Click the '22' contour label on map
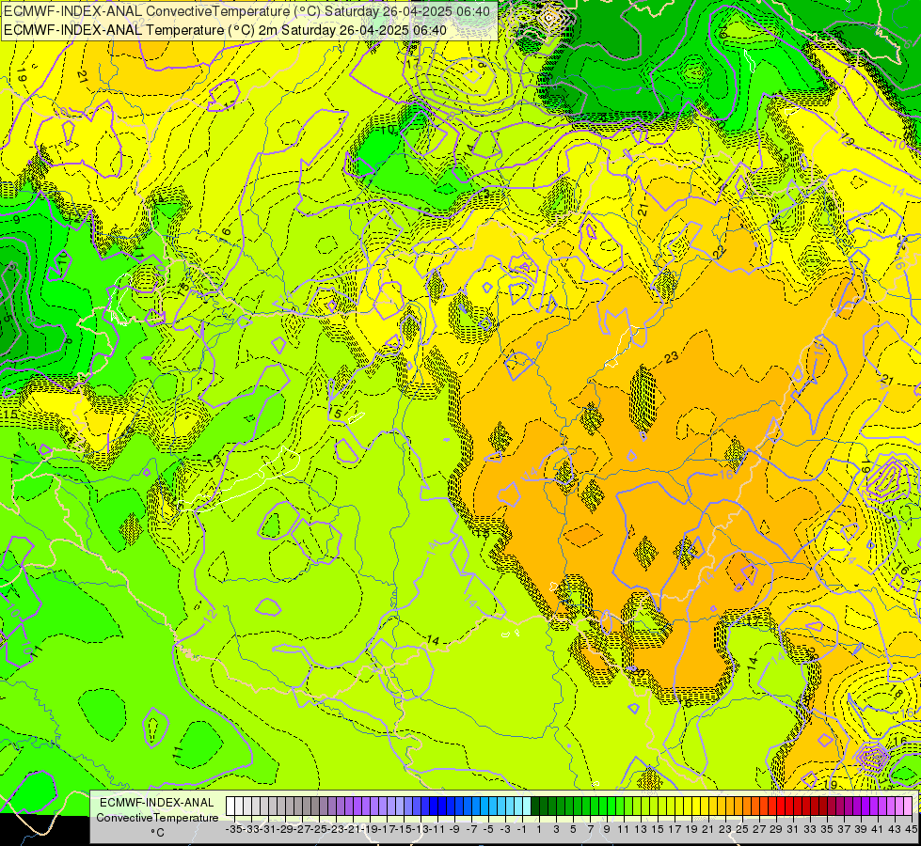This screenshot has height=846, width=921. coord(719,253)
